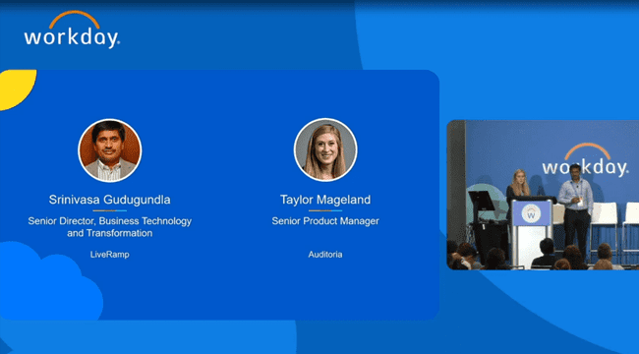The width and height of the screenshot is (639, 354).
Task: Click the Auditoria company label
Action: (x=325, y=255)
